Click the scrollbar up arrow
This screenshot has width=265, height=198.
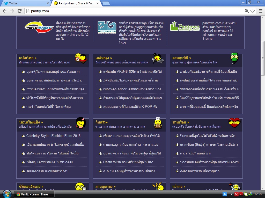[263, 18]
